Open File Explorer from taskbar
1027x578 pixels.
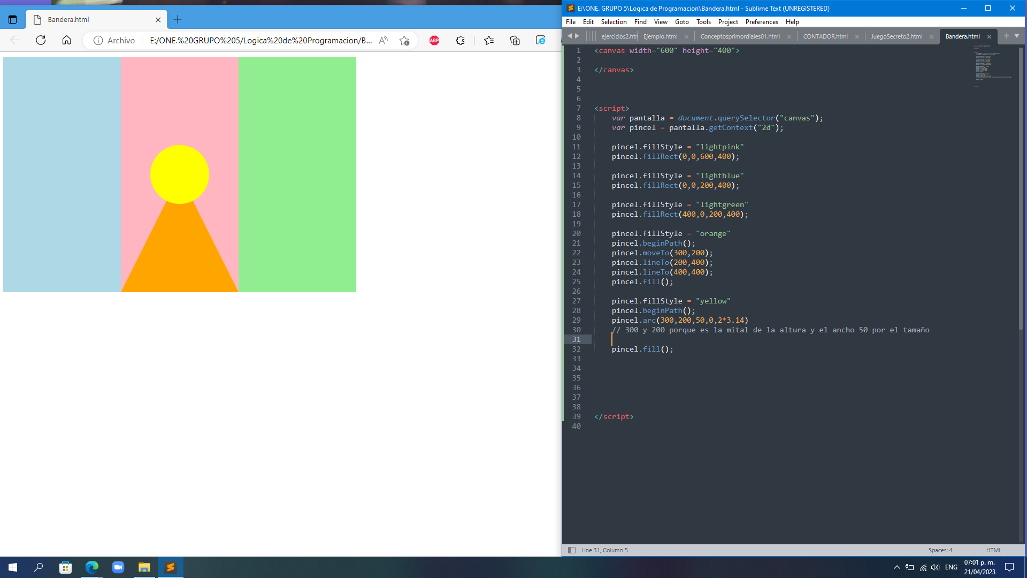[144, 567]
